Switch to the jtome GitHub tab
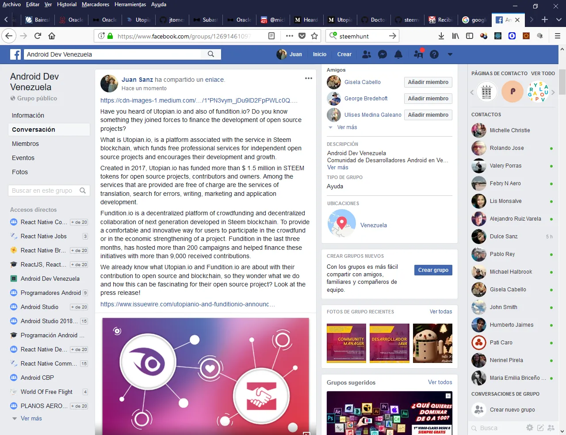The width and height of the screenshot is (566, 435). pyautogui.click(x=172, y=19)
